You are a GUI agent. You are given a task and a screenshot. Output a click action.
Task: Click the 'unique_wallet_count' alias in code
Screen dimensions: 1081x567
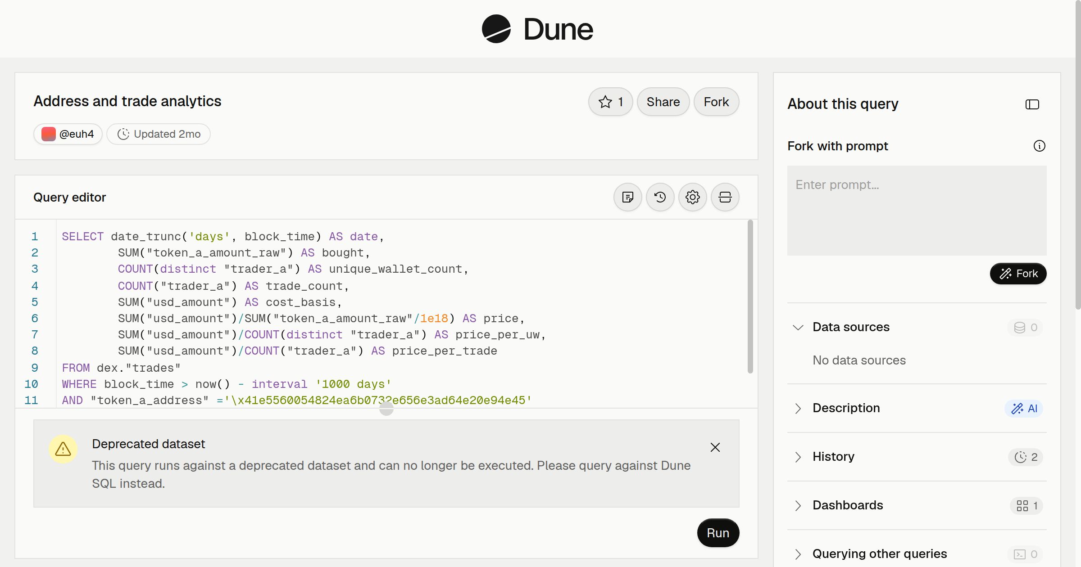coord(395,269)
